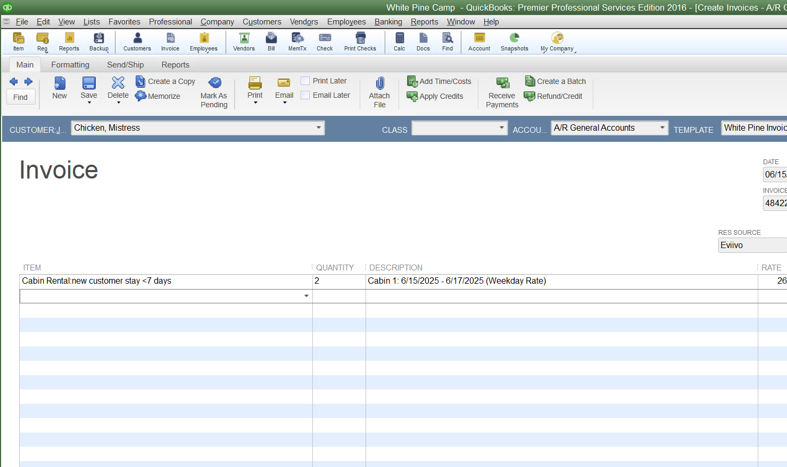Expand the empty Item row dropdown
The image size is (787, 467).
(306, 296)
